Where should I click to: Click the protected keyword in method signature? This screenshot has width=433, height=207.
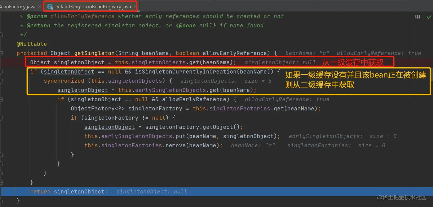(x=32, y=53)
